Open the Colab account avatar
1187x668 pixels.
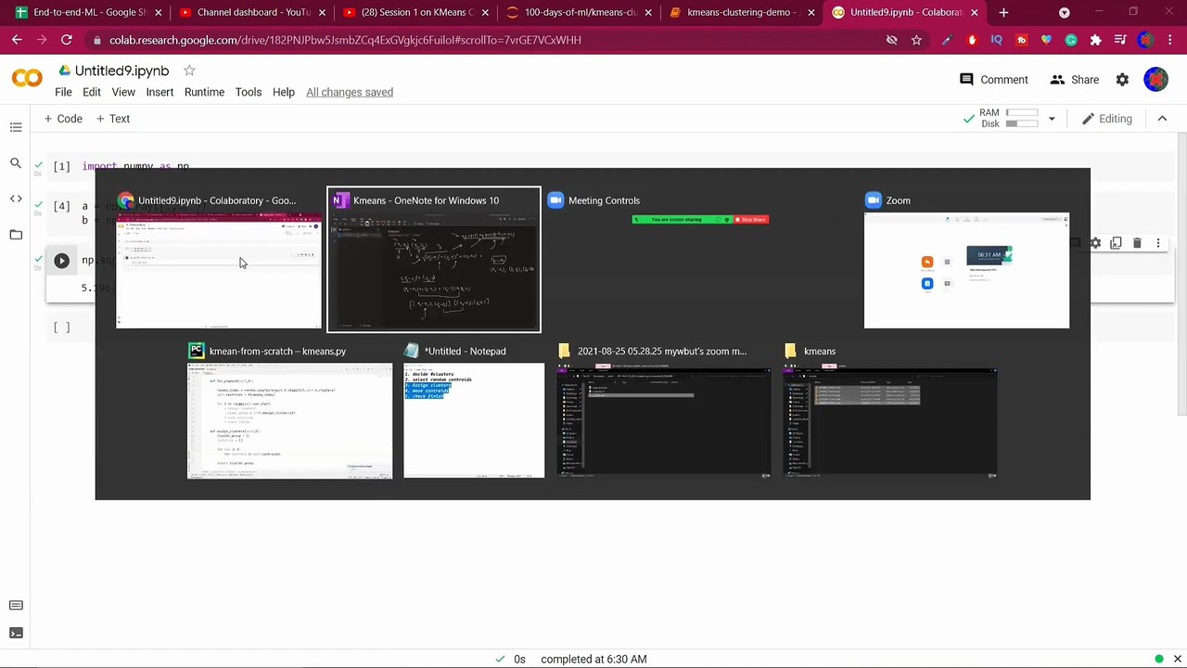pos(1155,80)
